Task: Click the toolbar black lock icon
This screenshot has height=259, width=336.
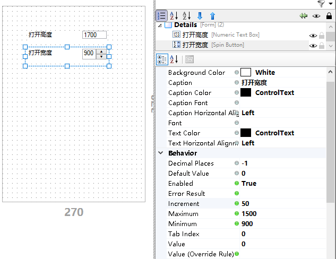Action: [329, 15]
